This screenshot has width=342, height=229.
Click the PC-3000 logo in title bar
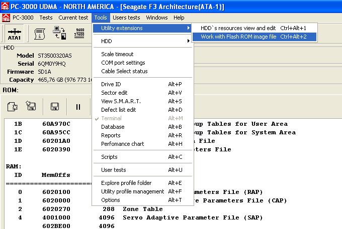5,6
